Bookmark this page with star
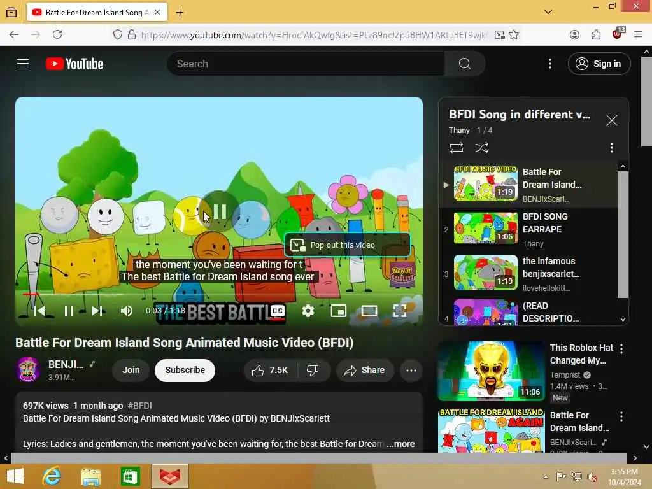This screenshot has height=489, width=652. pos(514,34)
